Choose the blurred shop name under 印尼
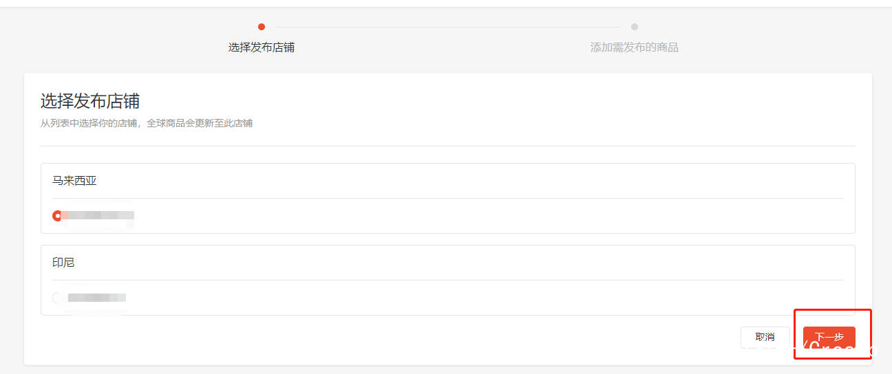Screen dimensions: 892x374 point(96,298)
